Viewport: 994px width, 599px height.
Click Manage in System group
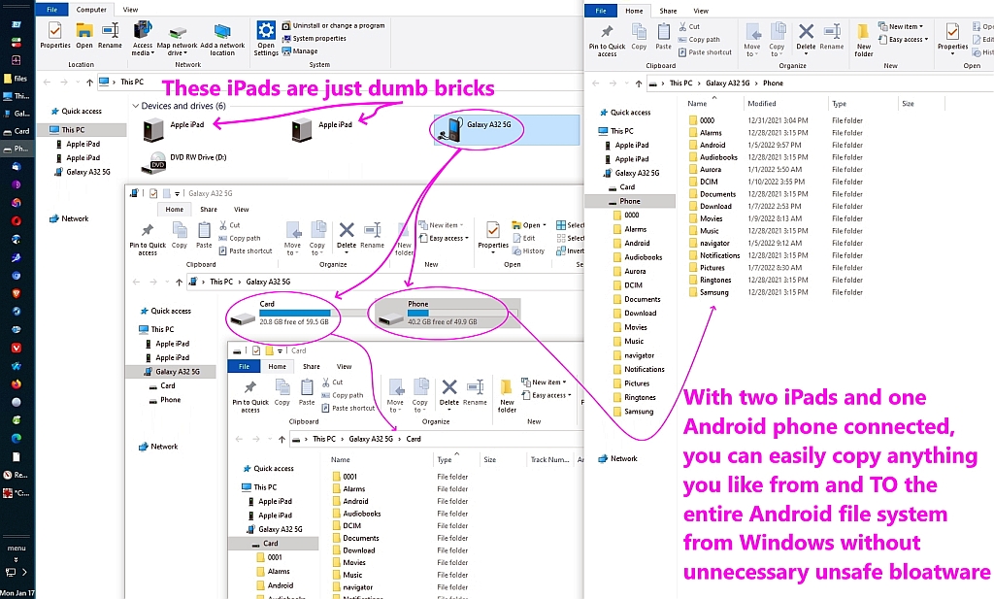[x=300, y=50]
